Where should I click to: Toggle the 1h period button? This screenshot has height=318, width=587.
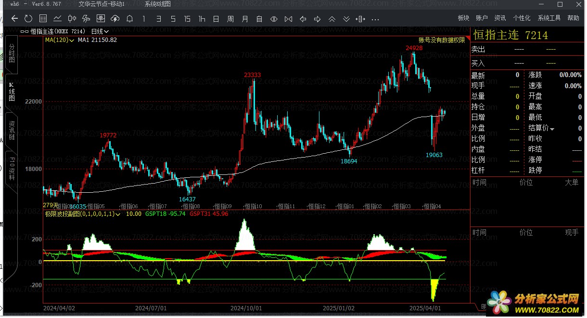coord(202,19)
